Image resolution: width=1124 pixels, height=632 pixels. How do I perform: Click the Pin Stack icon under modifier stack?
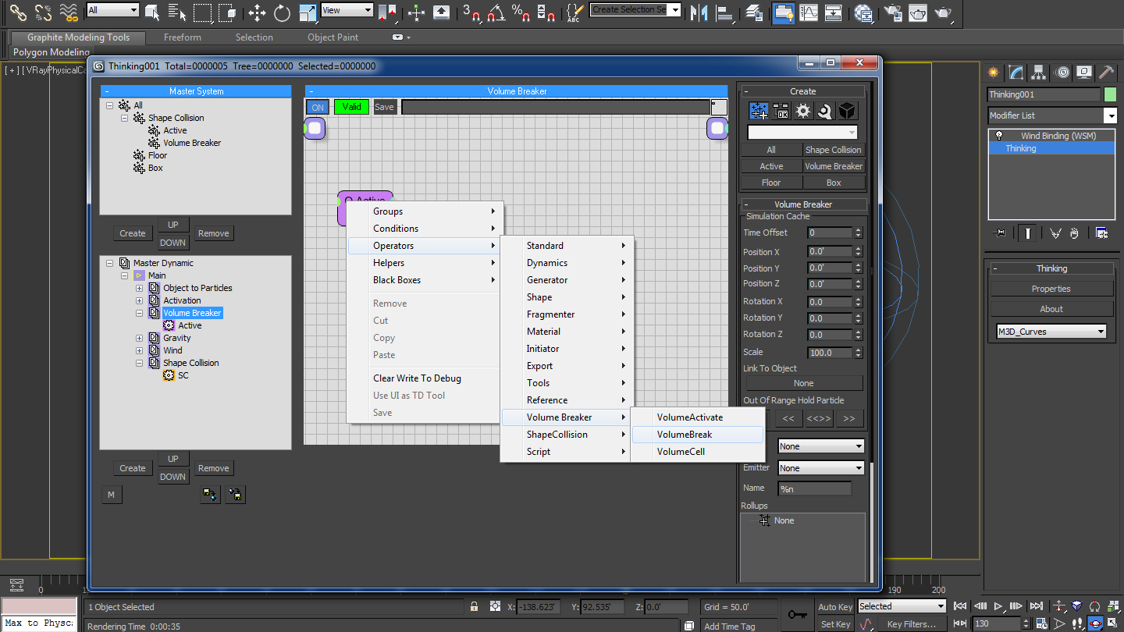click(x=998, y=233)
